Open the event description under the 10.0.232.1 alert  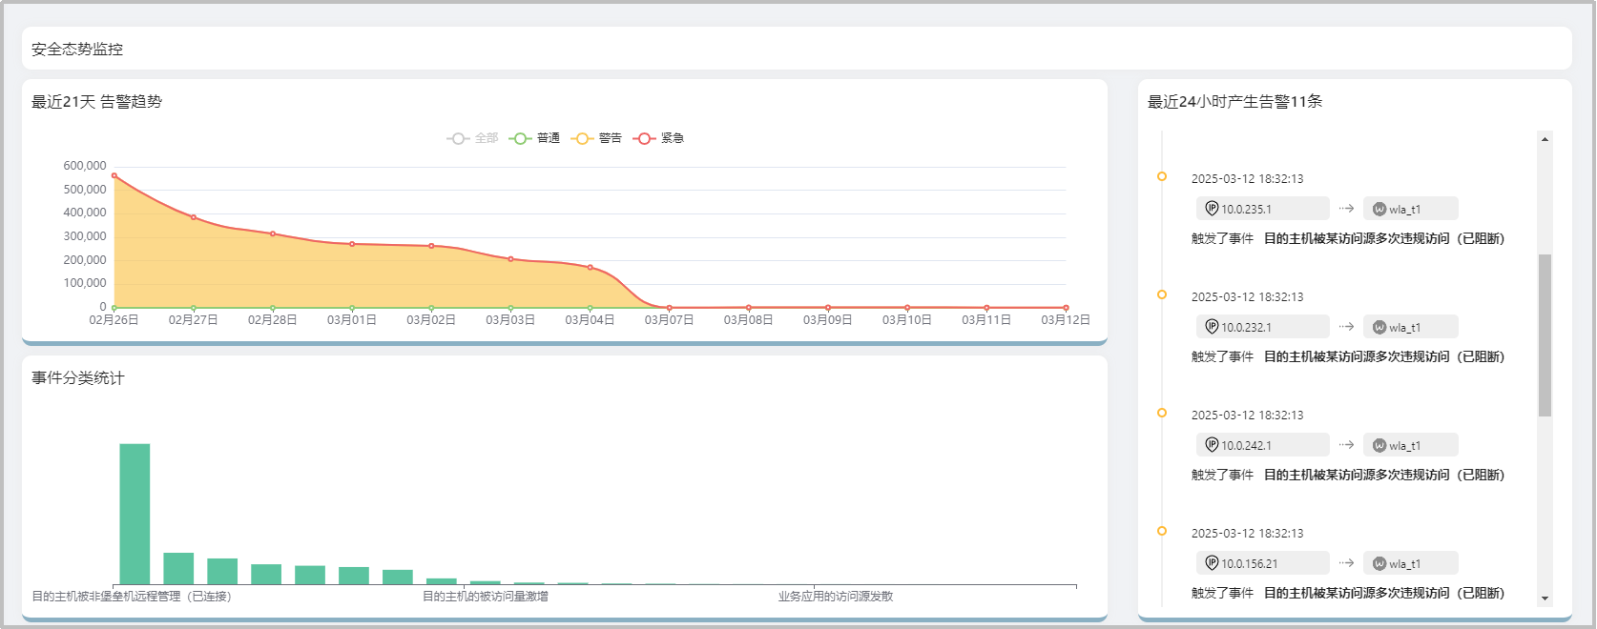1384,356
